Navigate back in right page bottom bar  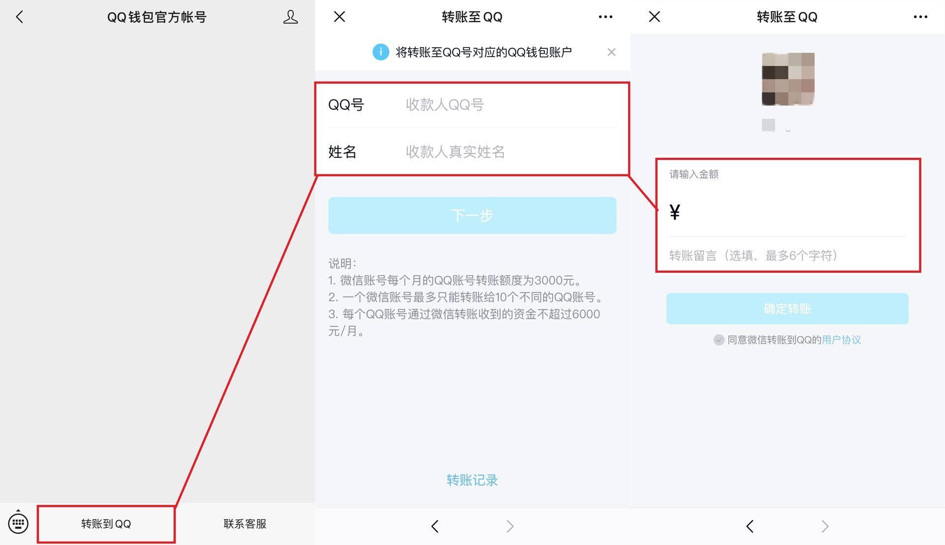[x=750, y=526]
